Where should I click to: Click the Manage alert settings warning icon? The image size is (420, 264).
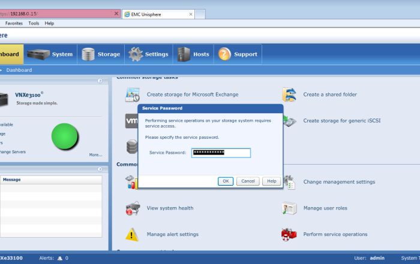(132, 234)
